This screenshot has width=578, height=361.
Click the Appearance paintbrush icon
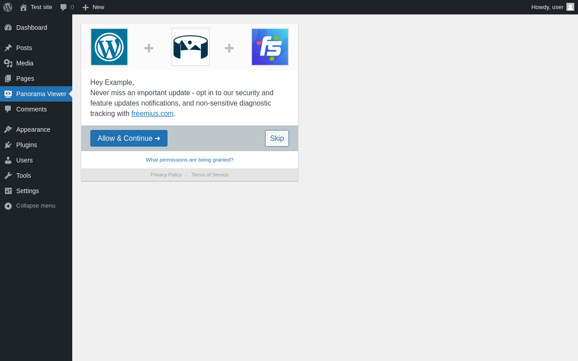[8, 130]
